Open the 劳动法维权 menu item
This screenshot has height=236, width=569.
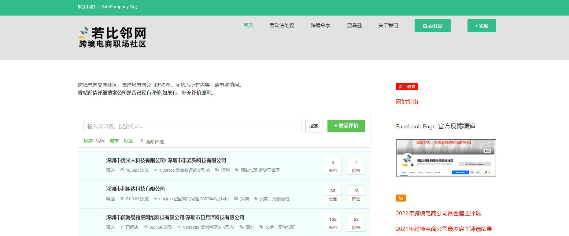tap(282, 26)
